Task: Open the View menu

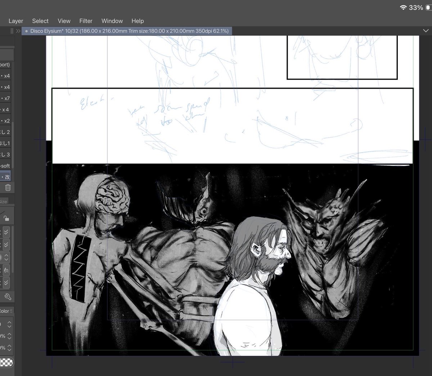Action: tap(64, 21)
